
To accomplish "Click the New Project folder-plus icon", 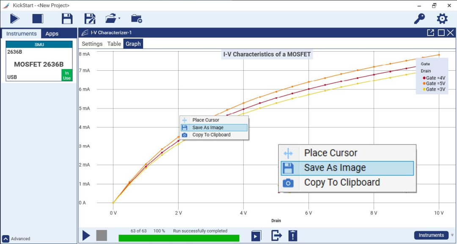I will tap(136, 19).
